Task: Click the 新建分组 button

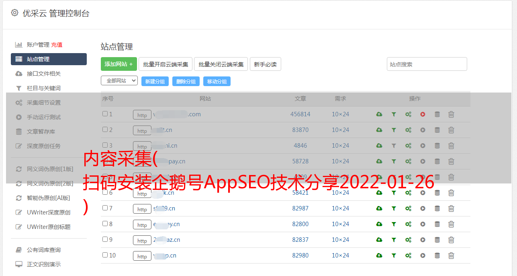Action: coord(155,81)
